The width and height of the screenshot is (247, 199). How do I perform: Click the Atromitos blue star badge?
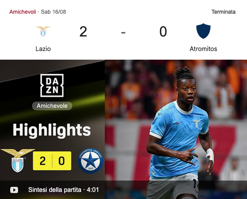[90, 161]
